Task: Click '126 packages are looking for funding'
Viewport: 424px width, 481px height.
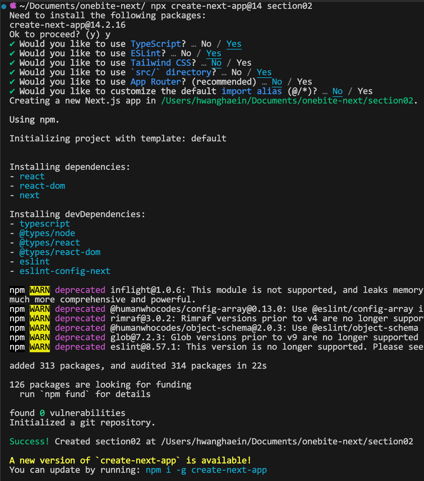Action: [100, 385]
